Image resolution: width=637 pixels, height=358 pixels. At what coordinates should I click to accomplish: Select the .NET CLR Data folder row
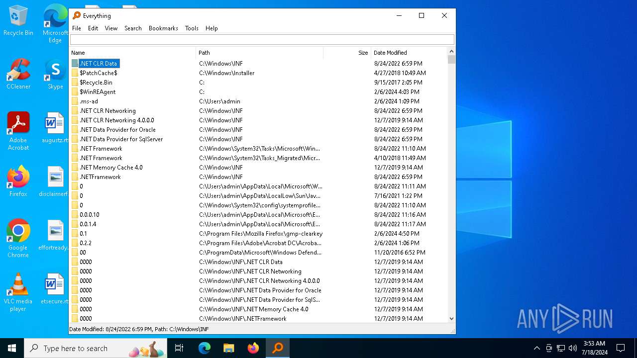point(258,64)
